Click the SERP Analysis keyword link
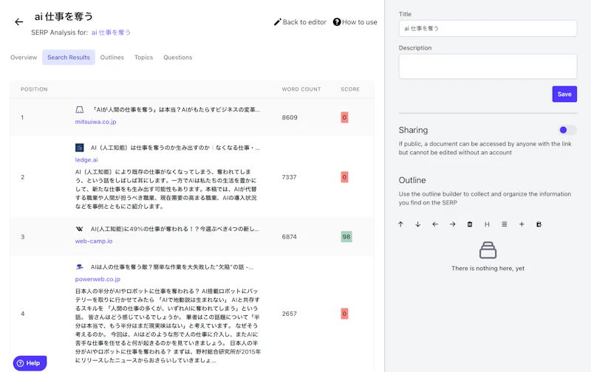 [112, 32]
